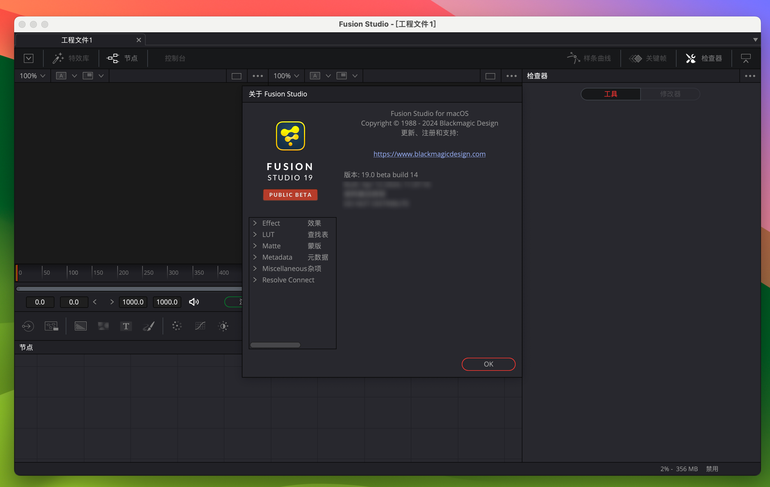The width and height of the screenshot is (770, 487).
Task: Open the chevron beside left viewer A button
Action: pyautogui.click(x=74, y=76)
